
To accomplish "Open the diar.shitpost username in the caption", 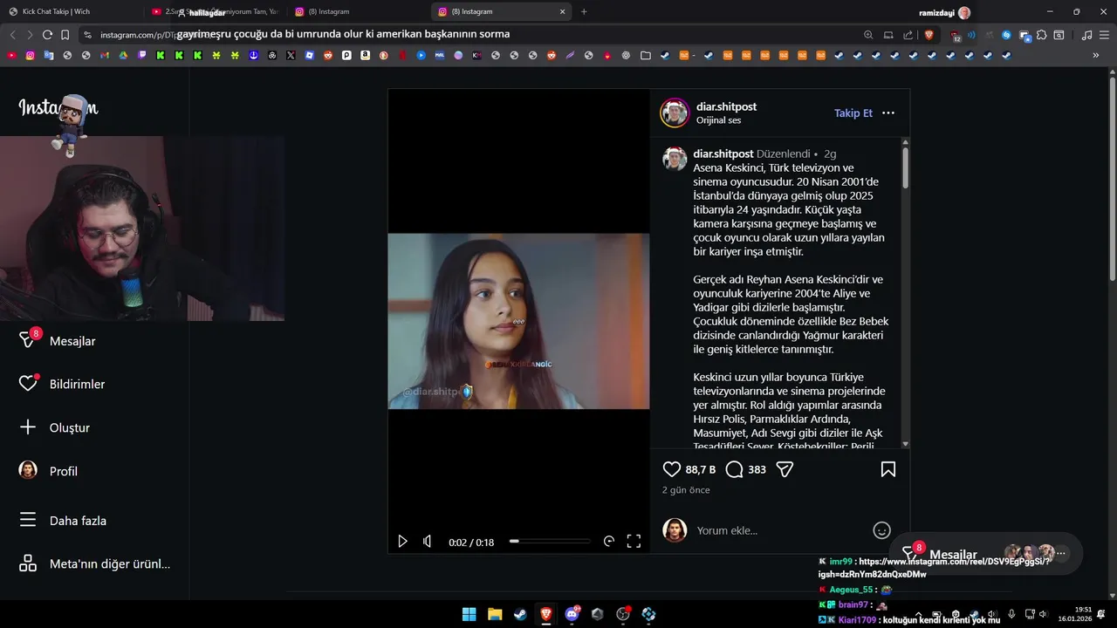I will point(723,154).
